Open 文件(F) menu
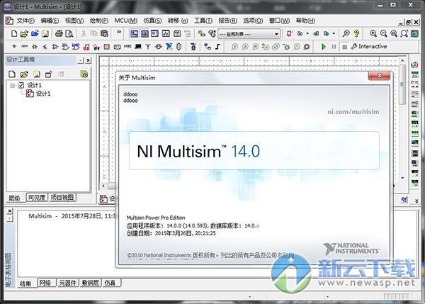The width and height of the screenshot is (425, 304). click(25, 21)
